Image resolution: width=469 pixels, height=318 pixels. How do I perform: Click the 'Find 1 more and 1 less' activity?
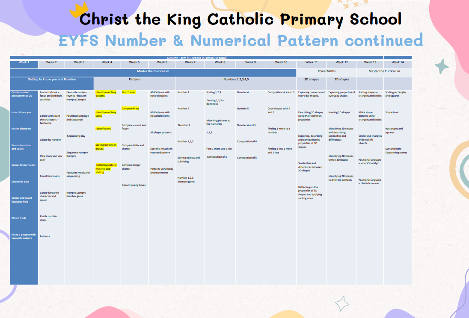[219, 149]
